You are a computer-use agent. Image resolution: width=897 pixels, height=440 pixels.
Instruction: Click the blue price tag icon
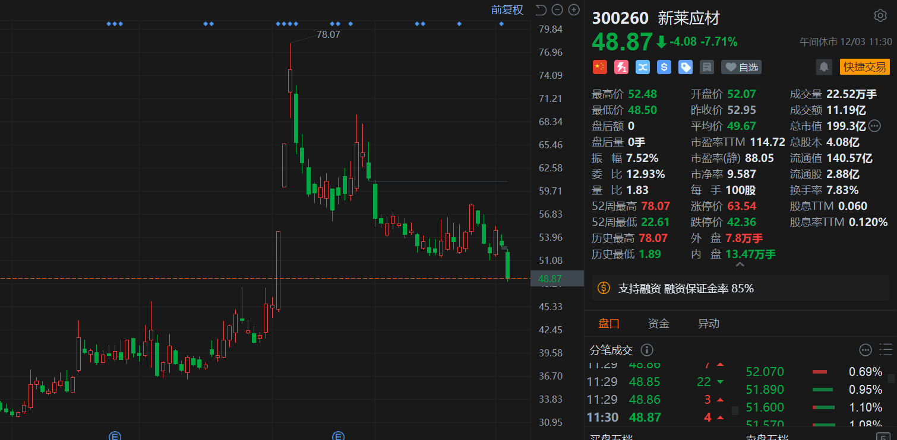[686, 67]
